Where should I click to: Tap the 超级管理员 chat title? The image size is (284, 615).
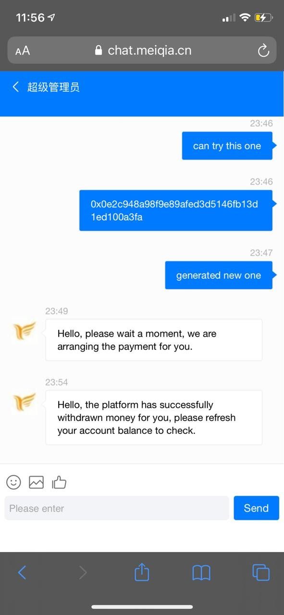coord(53,87)
